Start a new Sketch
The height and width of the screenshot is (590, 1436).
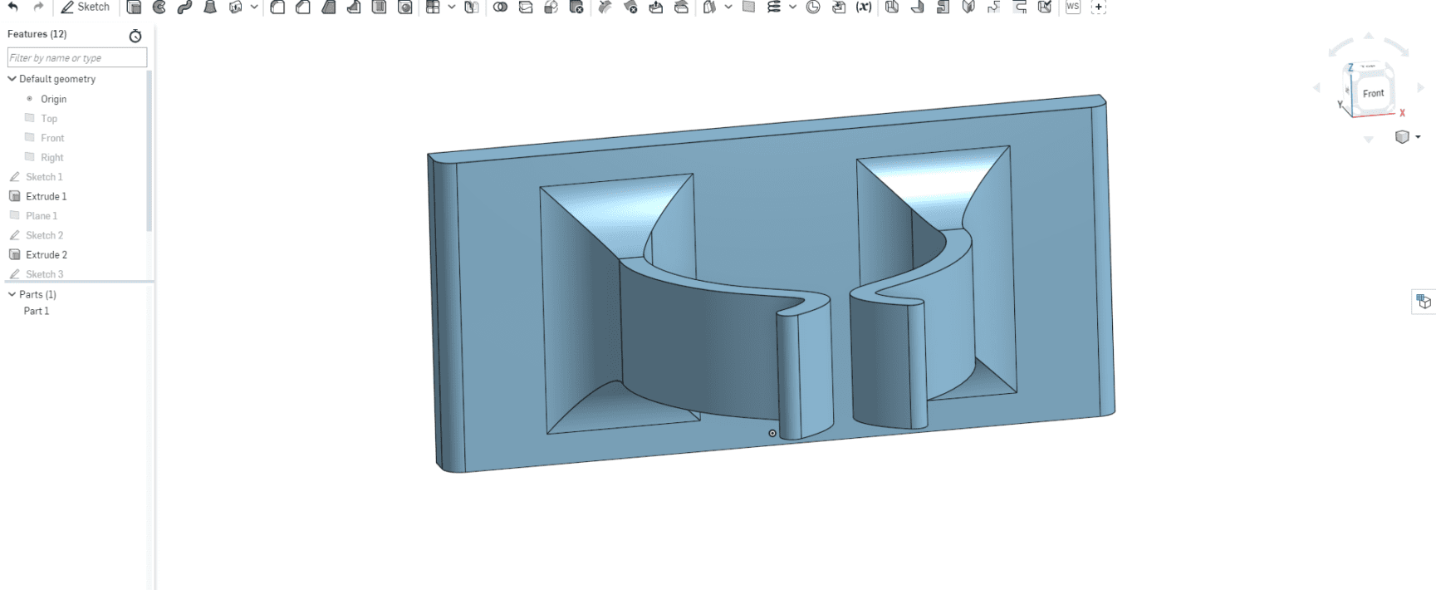pyautogui.click(x=86, y=7)
